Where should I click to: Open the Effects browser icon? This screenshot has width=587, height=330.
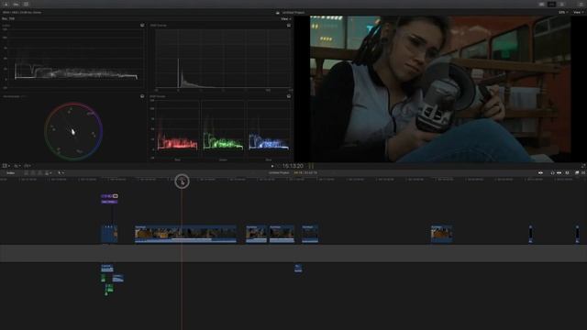(577, 173)
